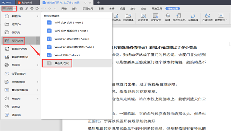Open the dropdown arrow beside 文件
The width and height of the screenshot is (231, 131).
[x=15, y=9]
